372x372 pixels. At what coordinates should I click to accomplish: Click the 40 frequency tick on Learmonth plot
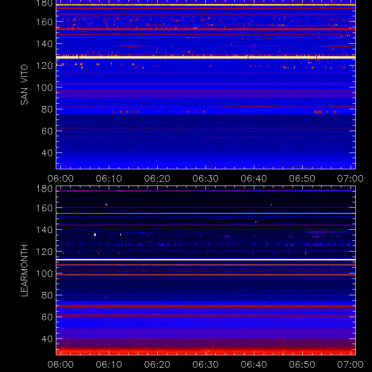(47, 339)
